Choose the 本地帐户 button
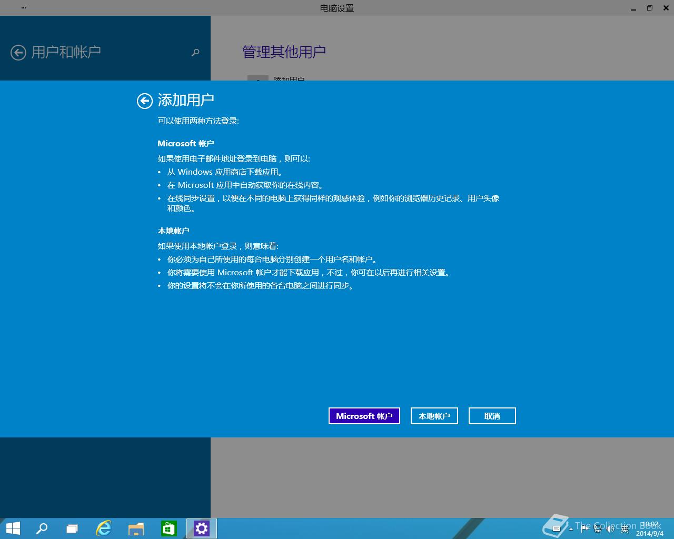This screenshot has height=539, width=674. (434, 416)
